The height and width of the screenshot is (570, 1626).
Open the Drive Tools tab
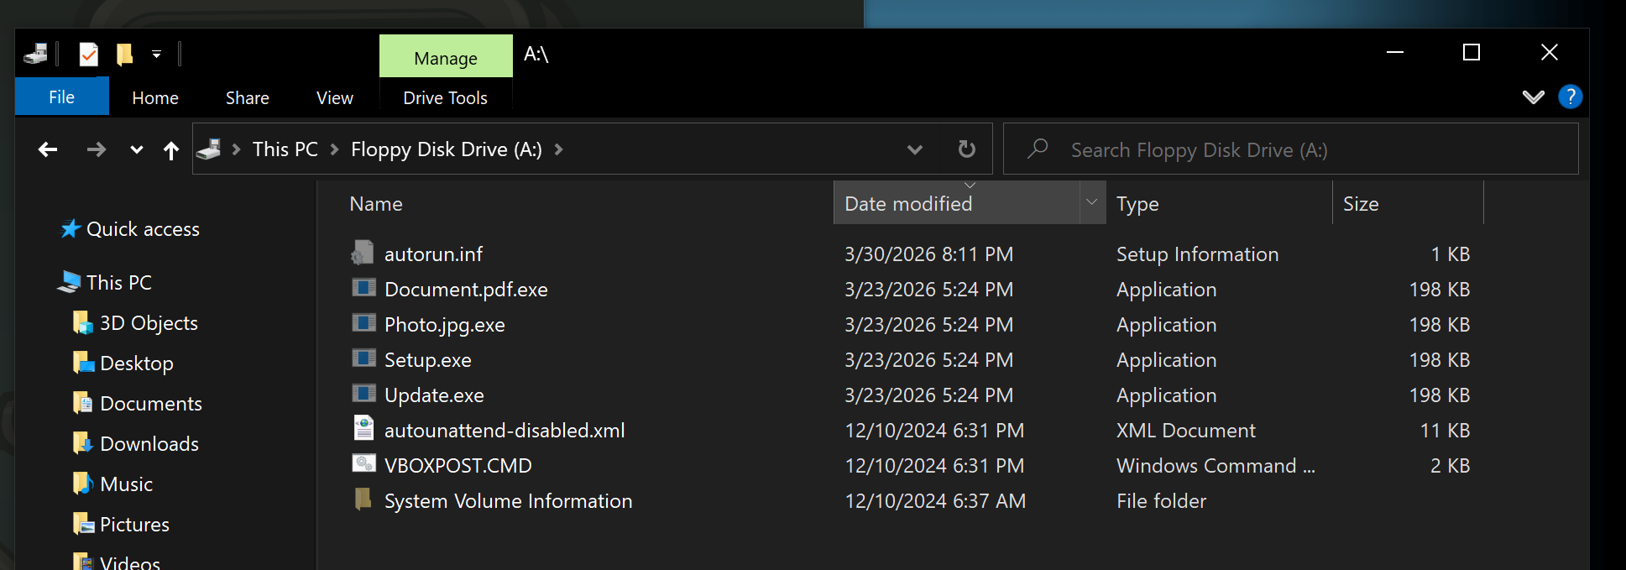click(x=445, y=98)
